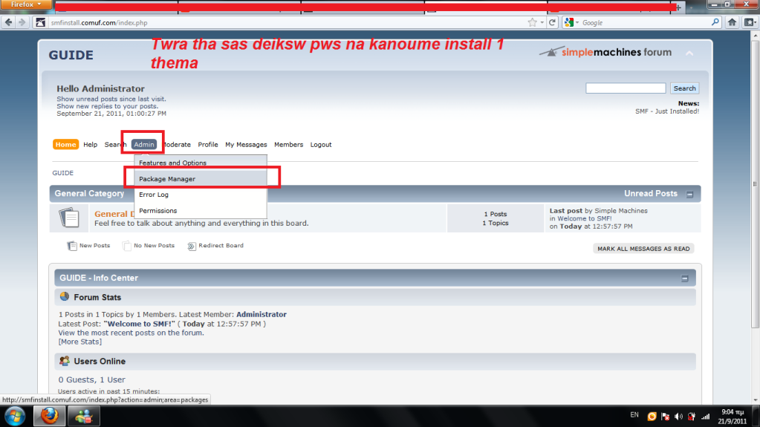Open Windows Start menu orb
Screen dimensions: 760x427
15,416
